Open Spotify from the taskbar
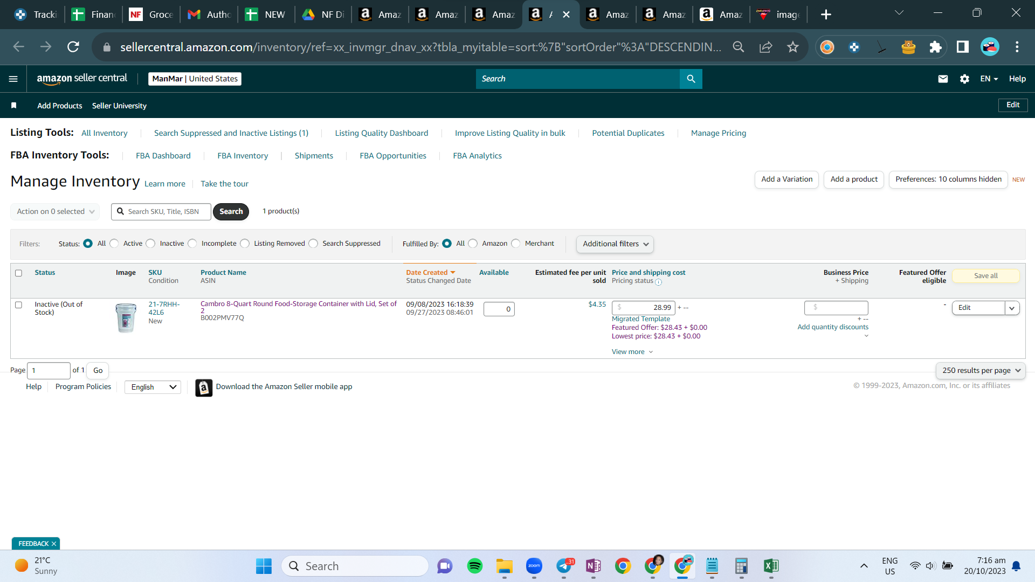 [x=474, y=566]
